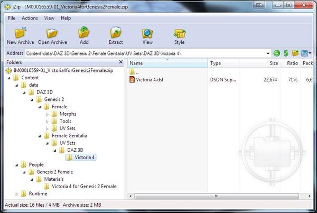
Task: Close the Folders pane
Action: (x=120, y=62)
